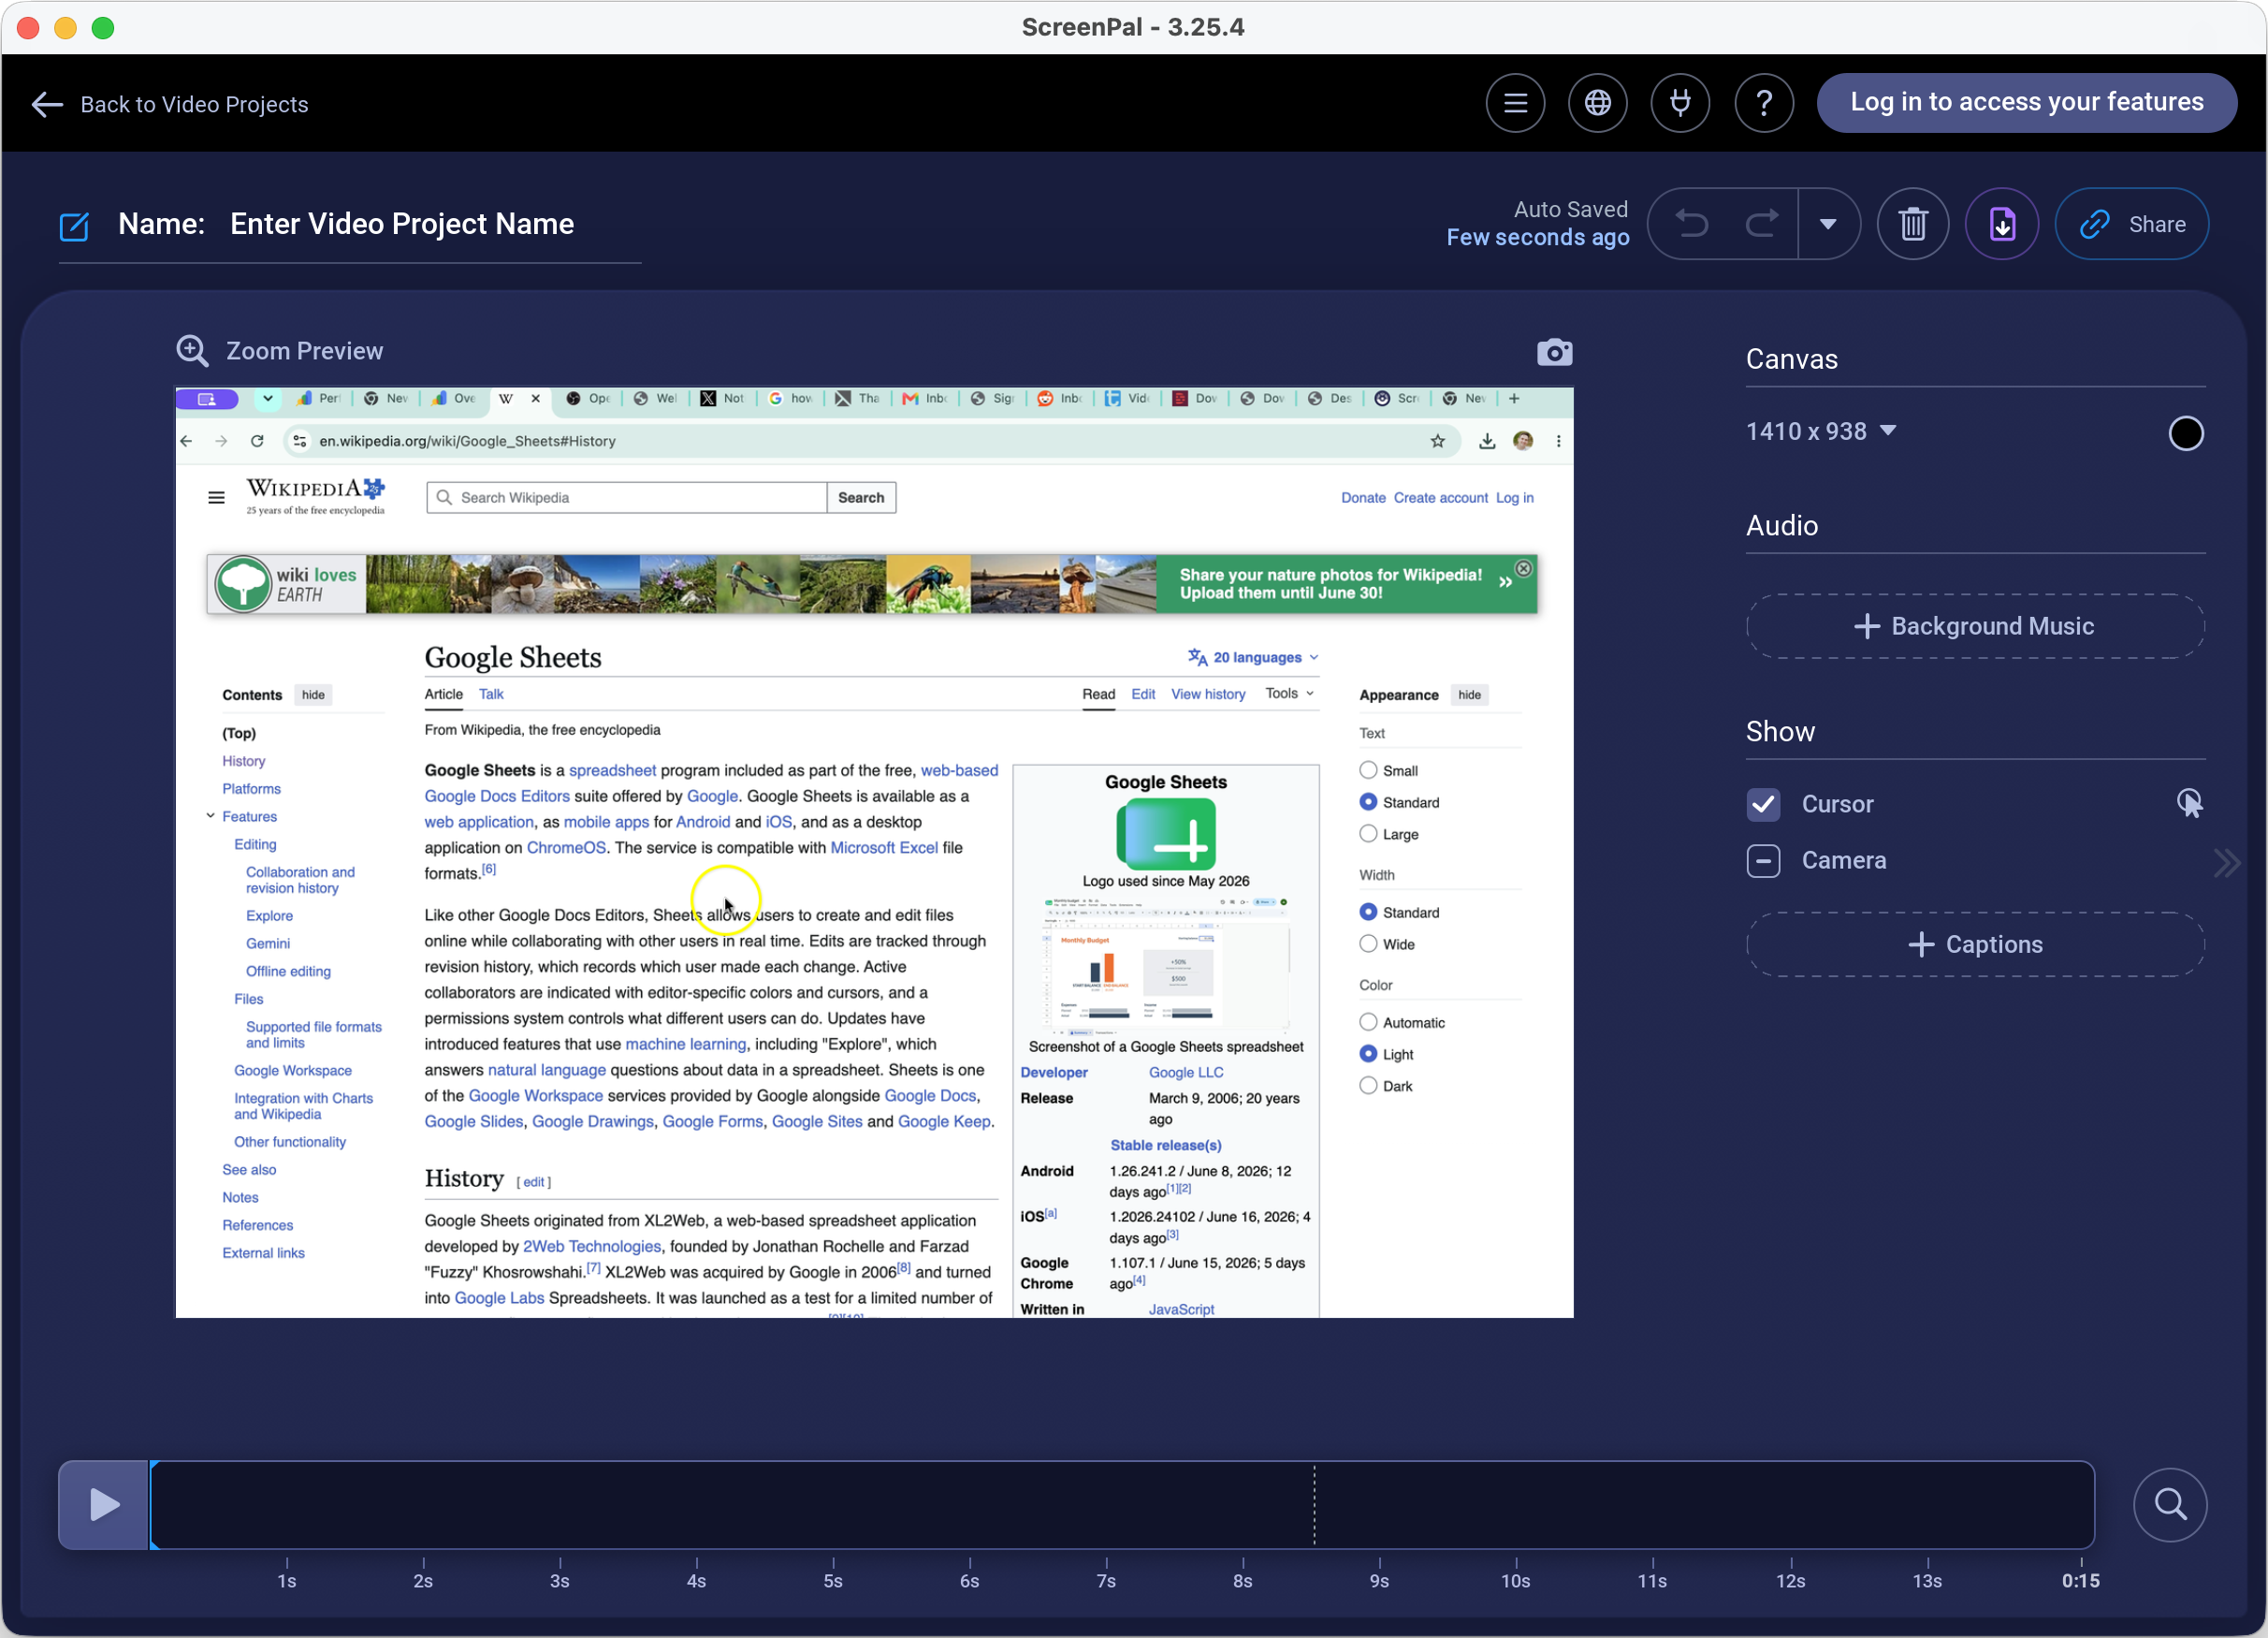This screenshot has width=2268, height=1638.
Task: Click the Share button
Action: pos(2132,224)
